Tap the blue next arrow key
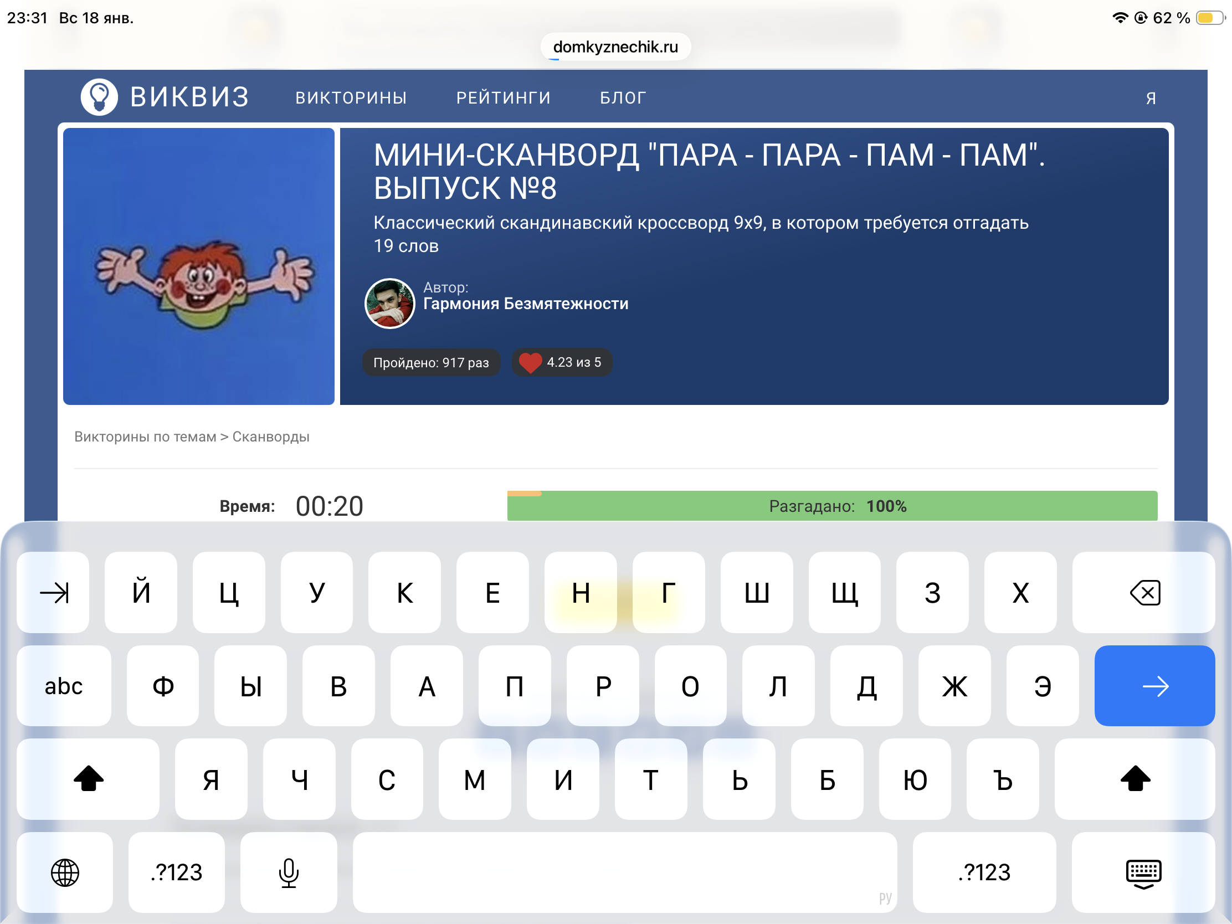This screenshot has width=1232, height=924. coord(1154,686)
